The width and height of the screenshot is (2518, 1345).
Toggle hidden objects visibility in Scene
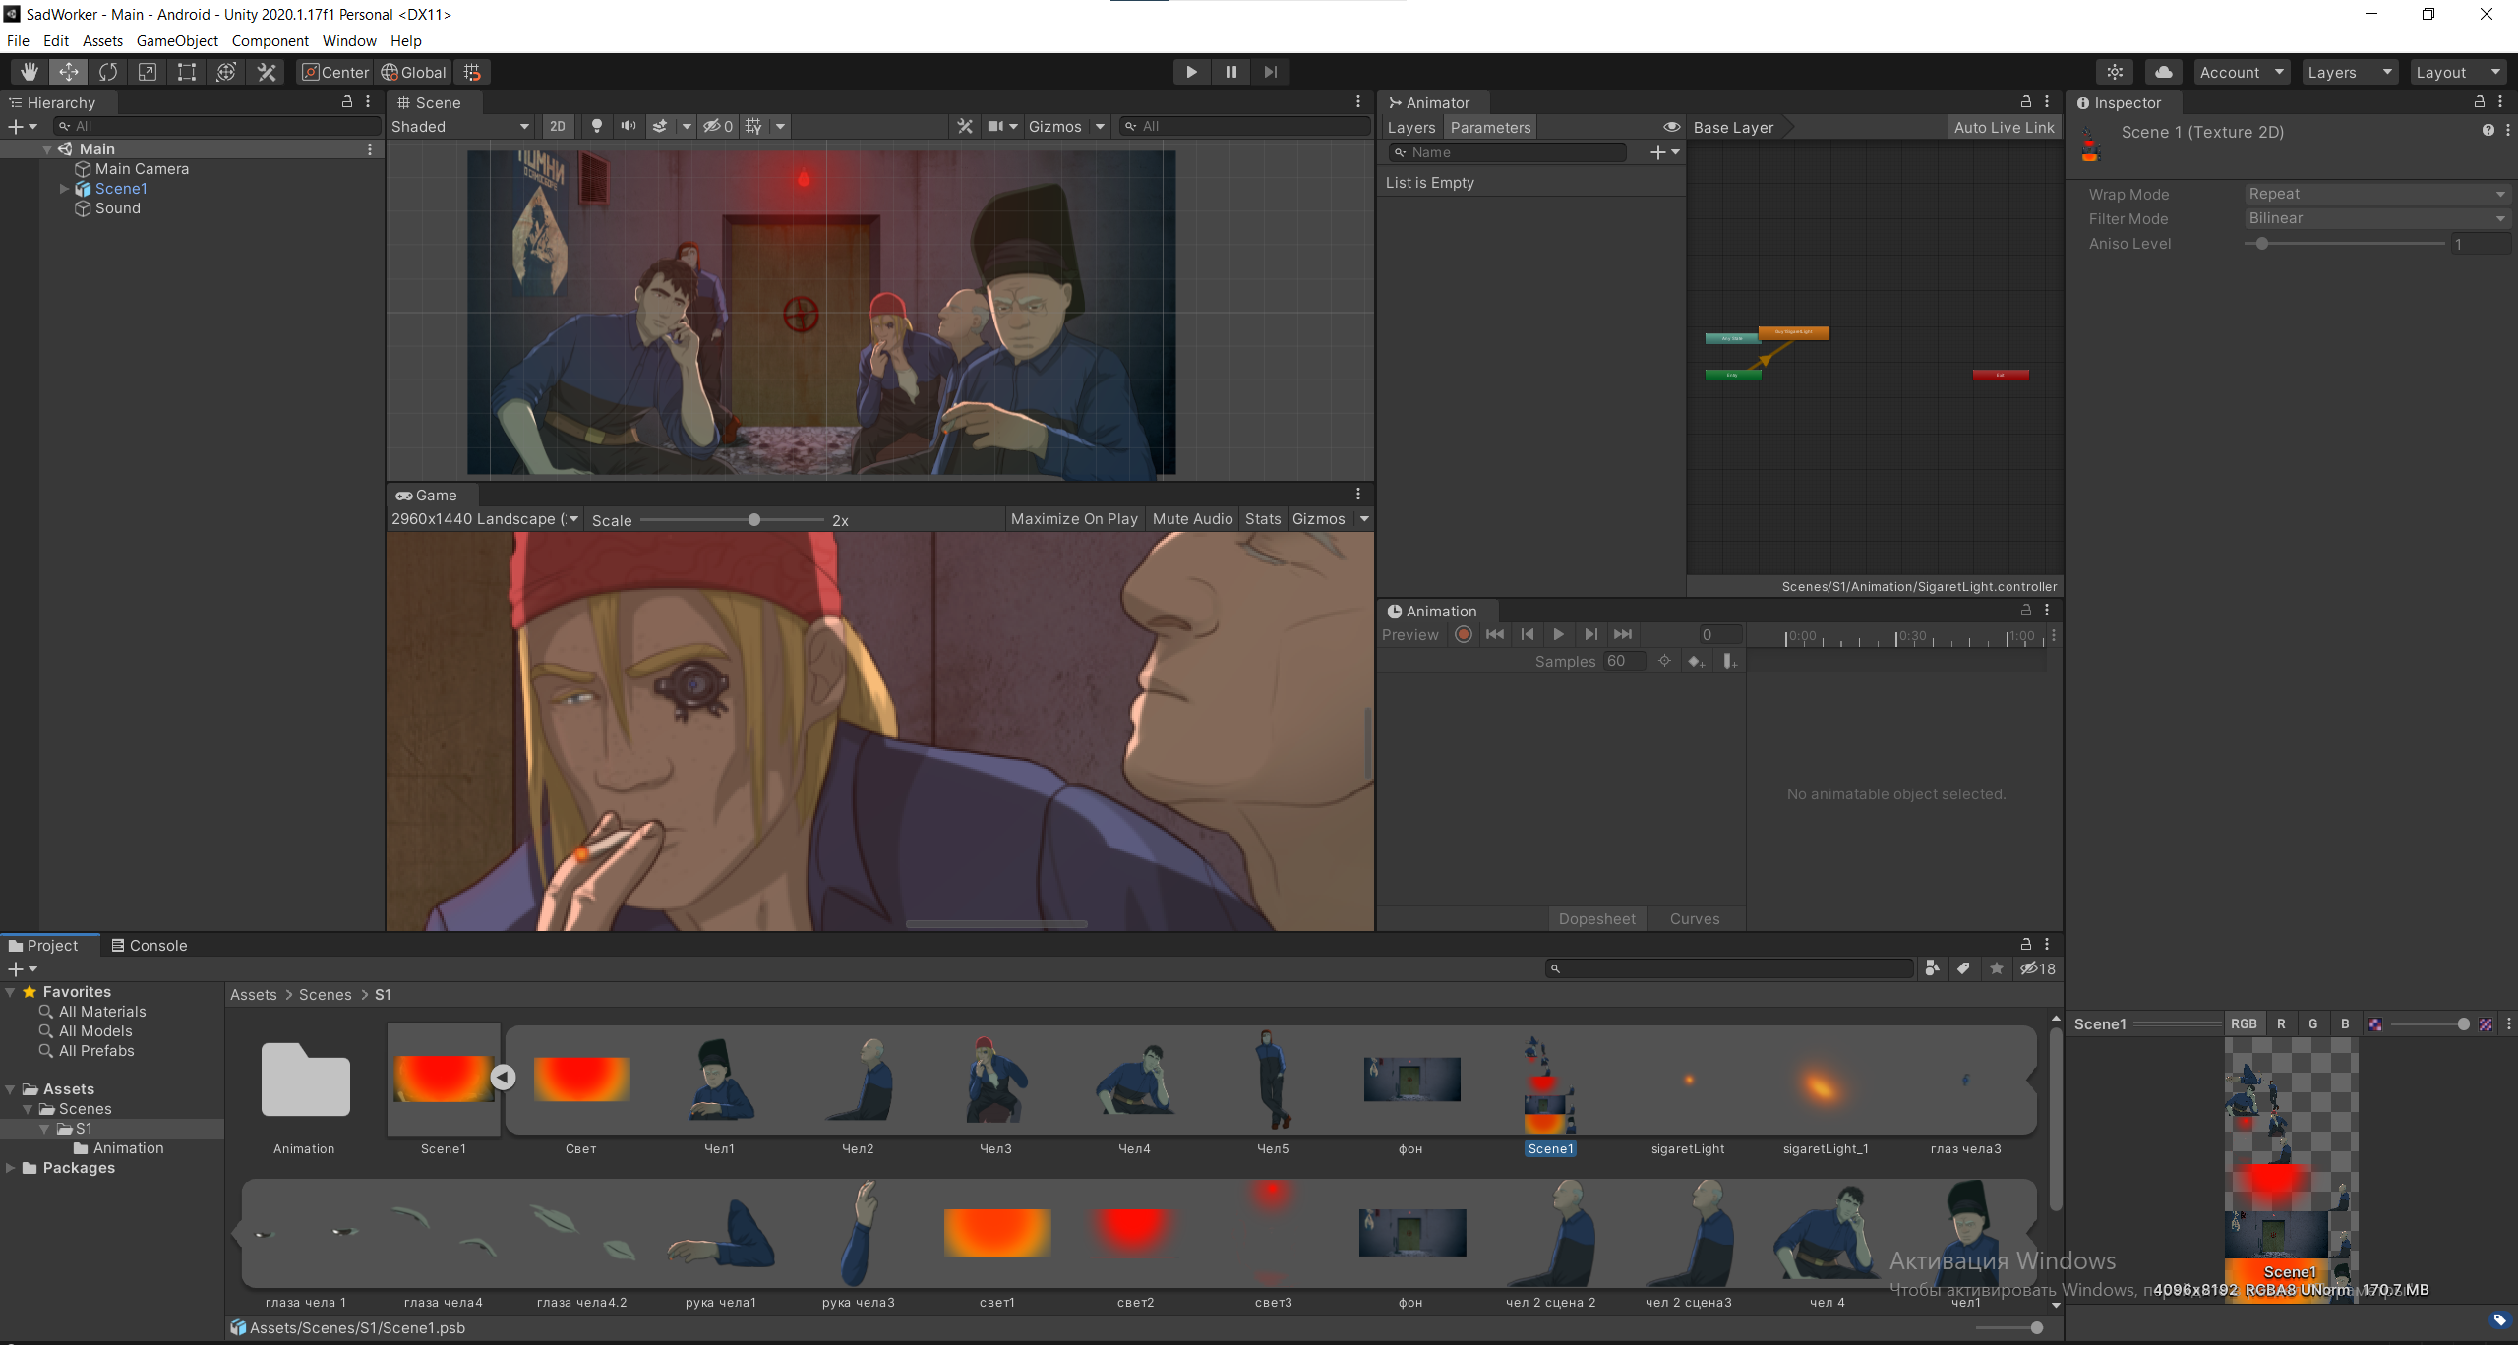718,126
